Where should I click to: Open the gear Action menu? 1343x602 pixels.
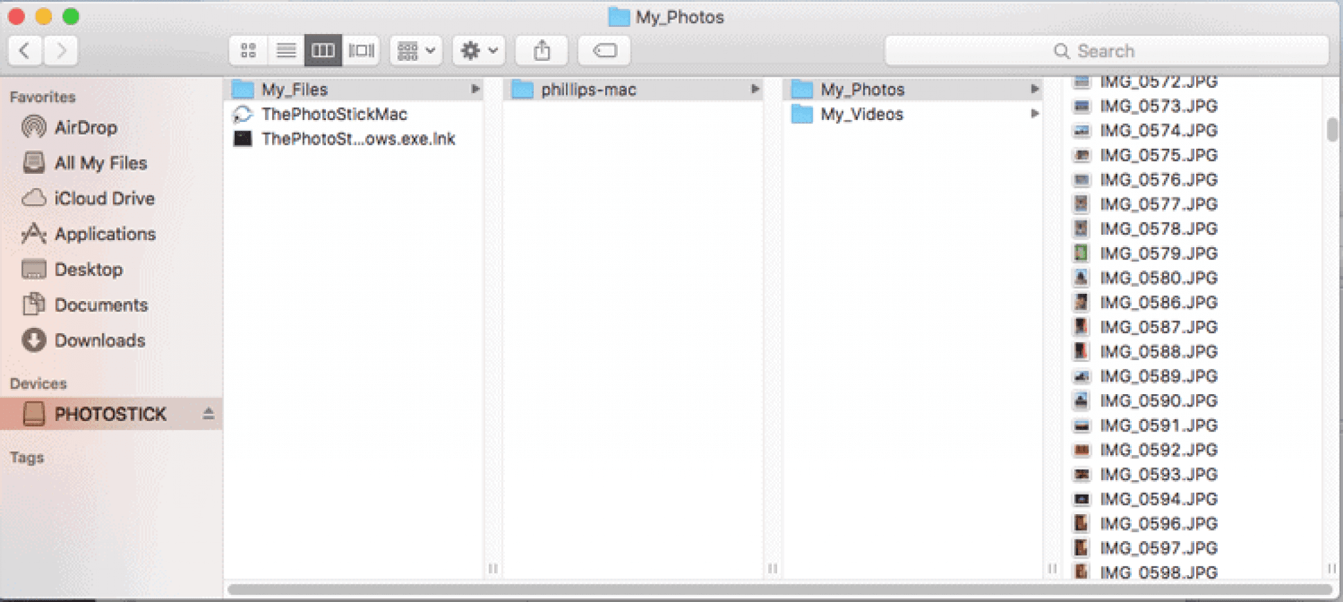[x=479, y=50]
